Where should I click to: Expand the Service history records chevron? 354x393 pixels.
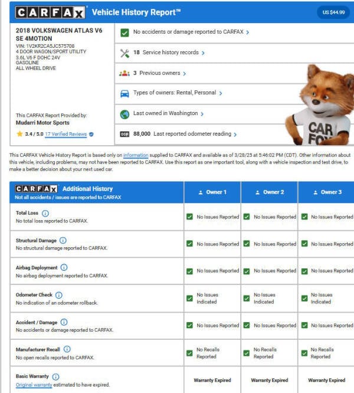203,53
